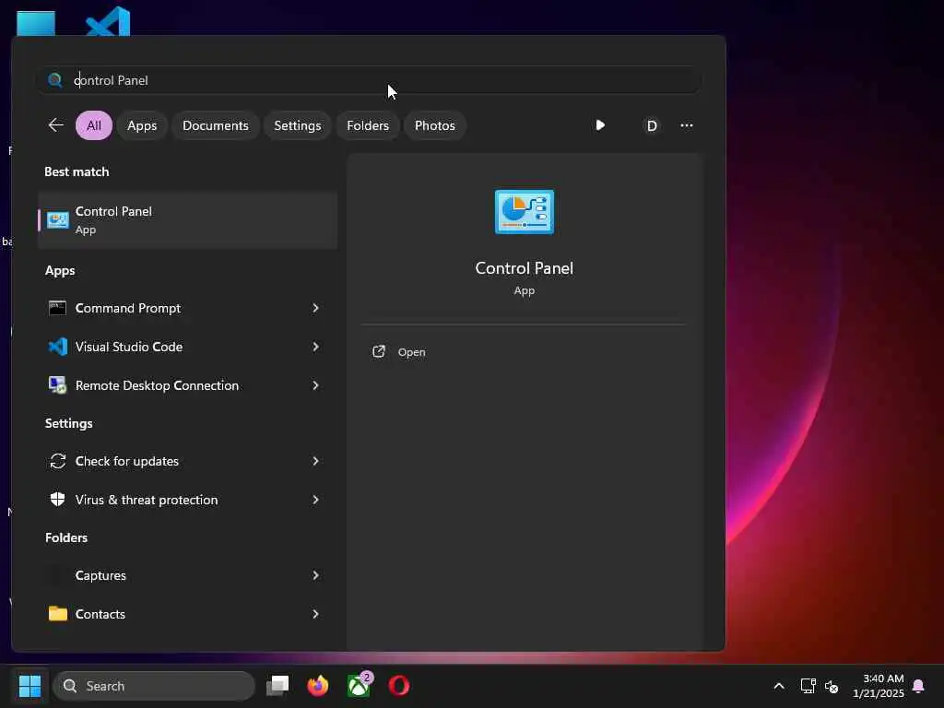Switch to the Folders filter tab
This screenshot has width=944, height=708.
[368, 125]
